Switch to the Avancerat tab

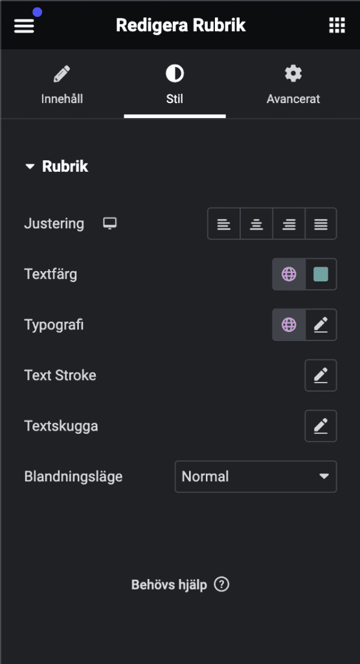[293, 84]
